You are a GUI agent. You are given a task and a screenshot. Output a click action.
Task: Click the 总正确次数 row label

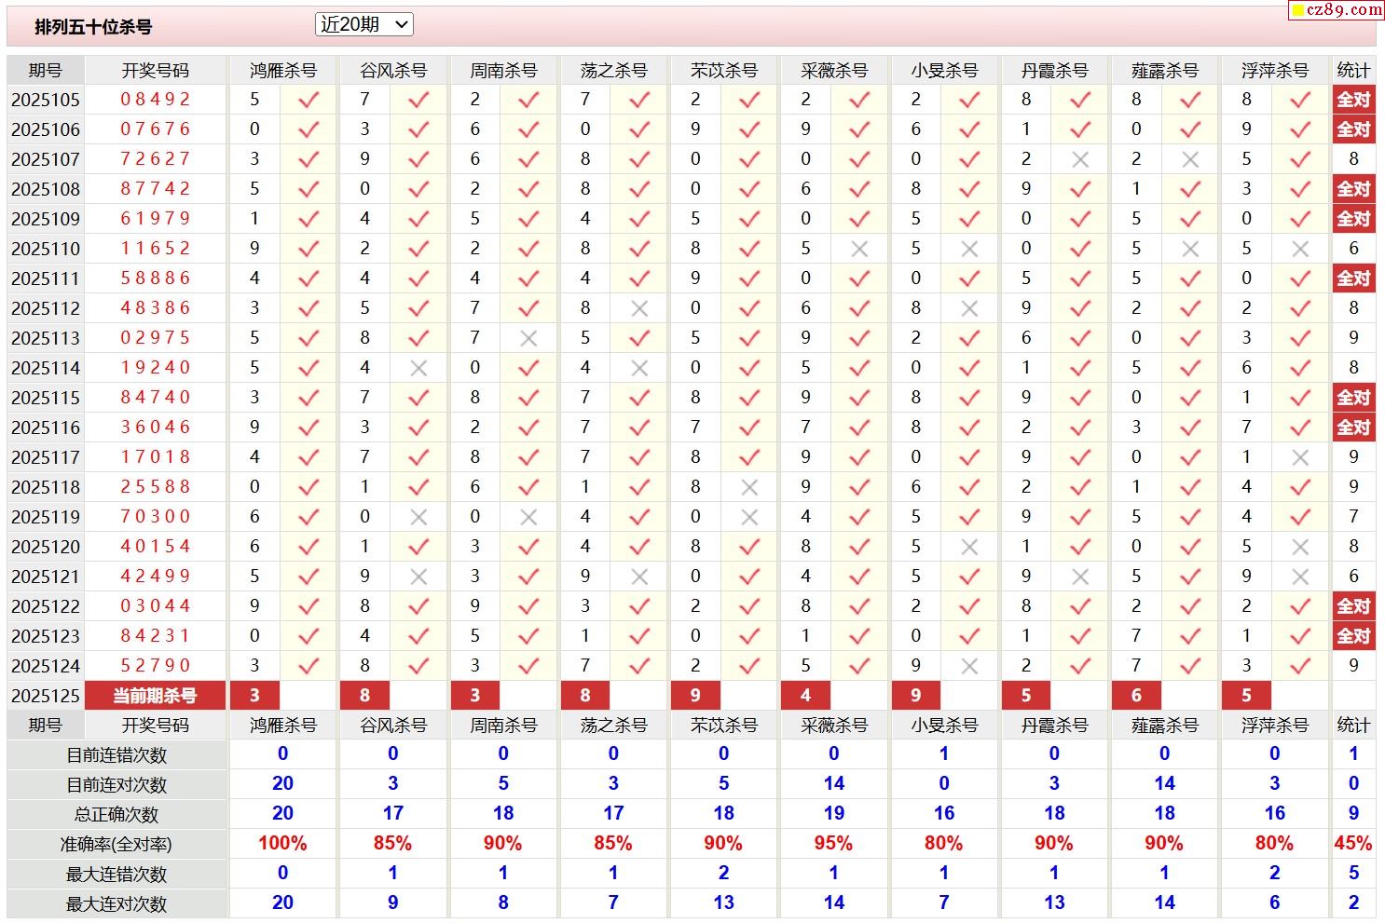coord(117,815)
